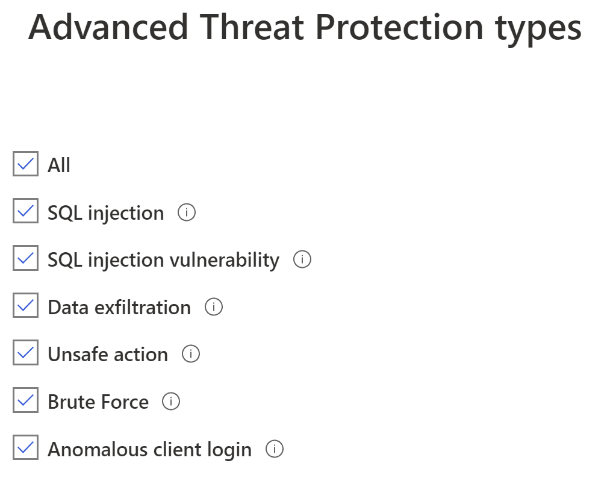Toggle the Unsafe action checkbox
The width and height of the screenshot is (613, 490).
(x=25, y=353)
